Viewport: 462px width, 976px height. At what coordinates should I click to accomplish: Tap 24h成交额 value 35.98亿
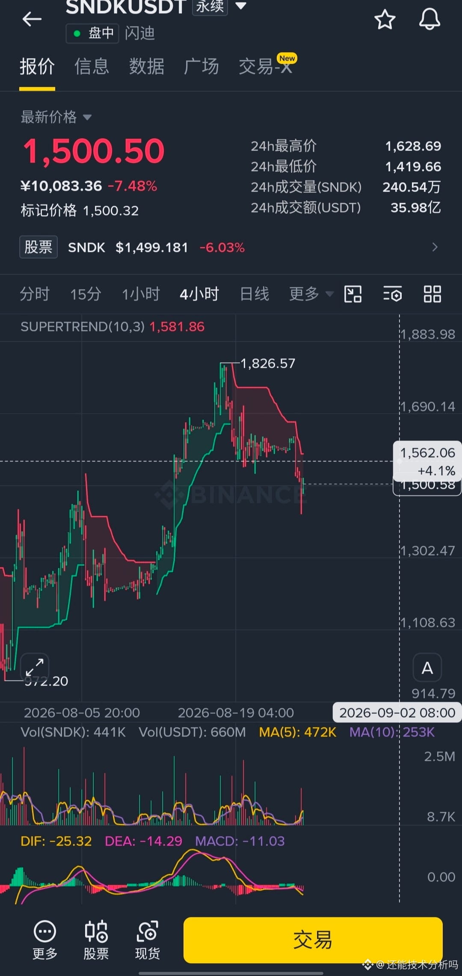point(415,208)
